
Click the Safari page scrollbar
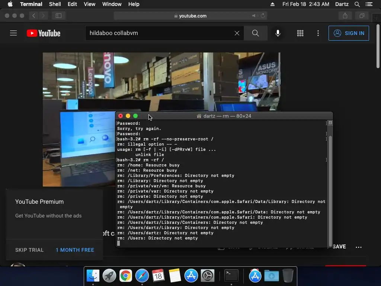tap(378, 46)
